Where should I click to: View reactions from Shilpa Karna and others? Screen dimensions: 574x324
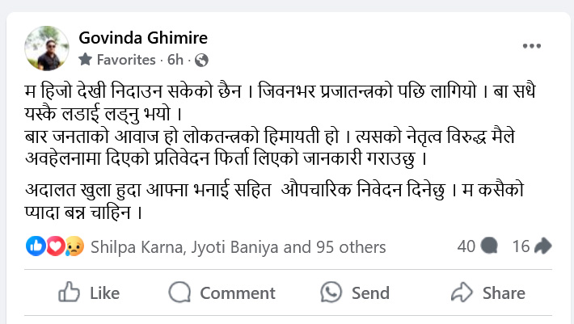238,246
